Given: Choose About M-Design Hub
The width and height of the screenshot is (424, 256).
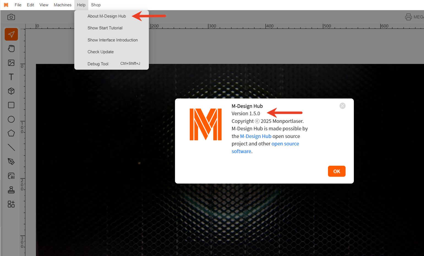Looking at the screenshot, I should point(107,16).
